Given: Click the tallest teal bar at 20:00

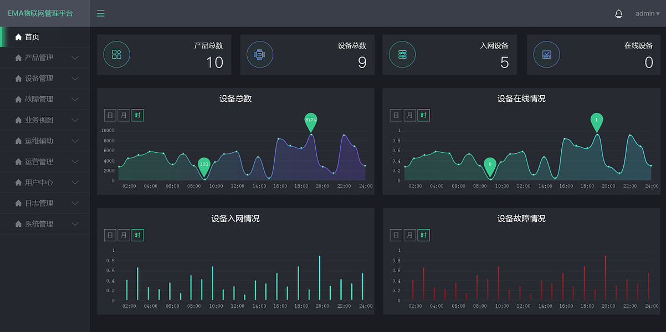Looking at the screenshot, I should (320, 278).
